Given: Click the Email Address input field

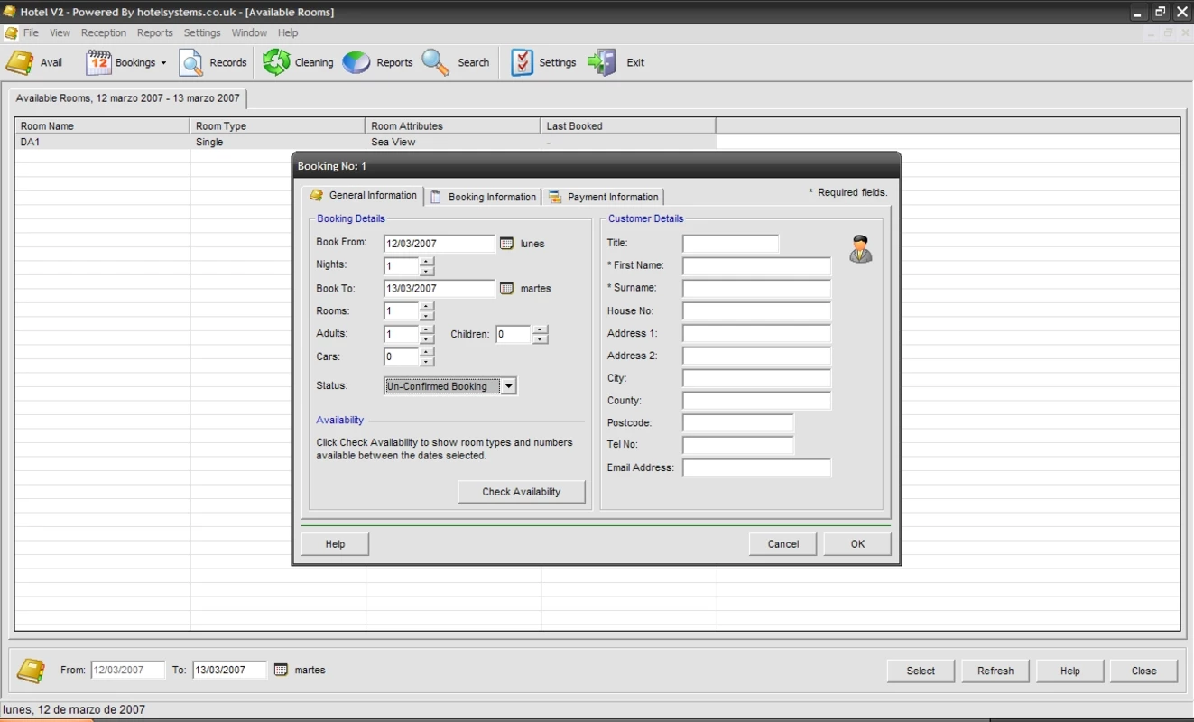Looking at the screenshot, I should coord(756,468).
